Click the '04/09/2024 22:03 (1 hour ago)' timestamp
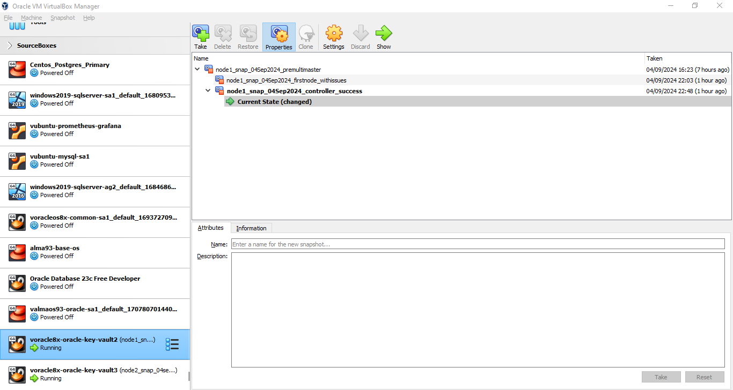733x390 pixels. pyautogui.click(x=686, y=80)
